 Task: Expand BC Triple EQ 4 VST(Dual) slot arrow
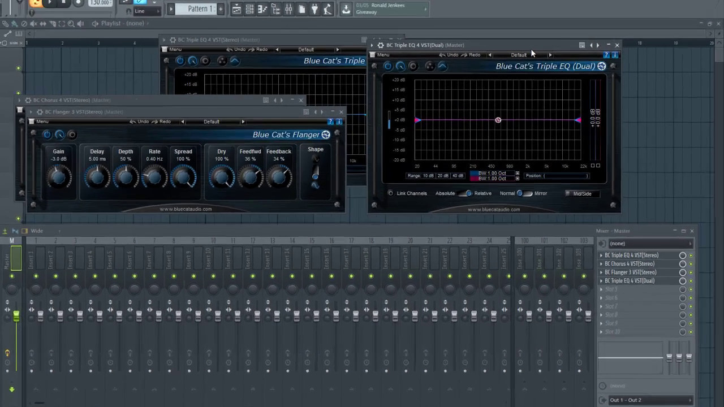[601, 281]
